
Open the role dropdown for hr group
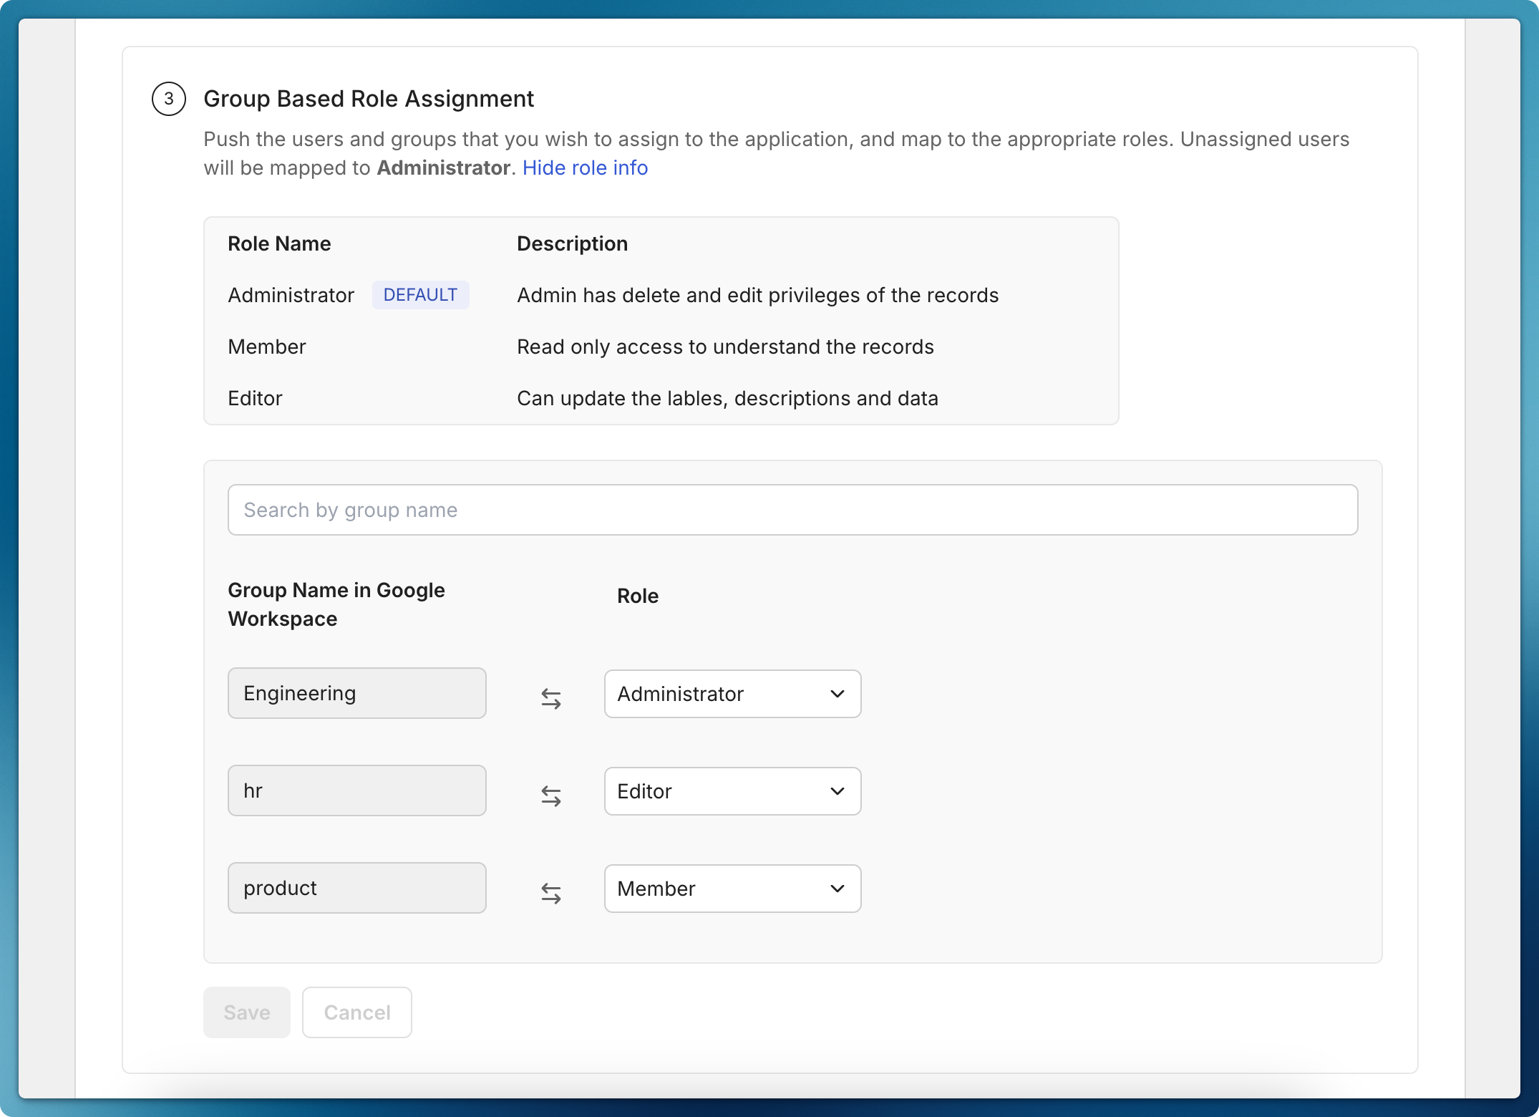[x=732, y=791]
